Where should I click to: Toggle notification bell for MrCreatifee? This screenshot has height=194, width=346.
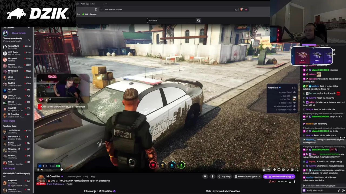(212, 176)
